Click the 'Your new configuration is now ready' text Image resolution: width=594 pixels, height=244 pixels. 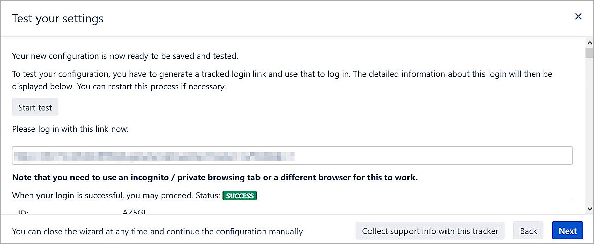pyautogui.click(x=125, y=56)
